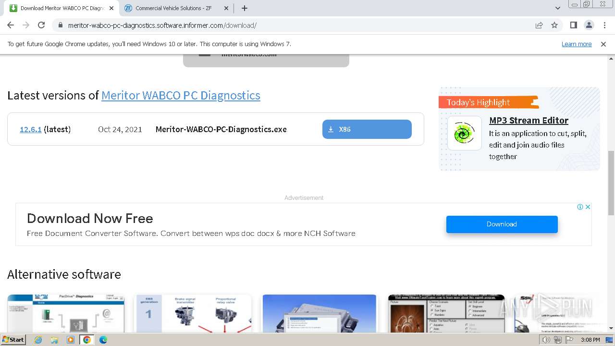The image size is (615, 346).
Task: Click the Chrome taskbar icon
Action: pyautogui.click(x=87, y=340)
